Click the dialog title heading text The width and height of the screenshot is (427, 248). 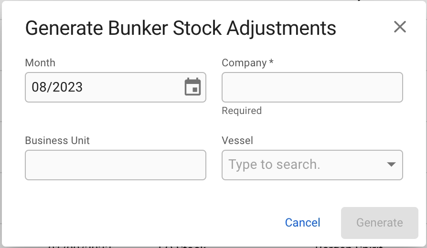point(180,28)
